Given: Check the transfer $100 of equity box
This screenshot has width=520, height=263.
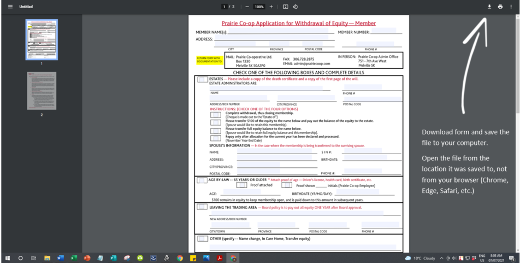Looking at the screenshot, I should (216, 123).
